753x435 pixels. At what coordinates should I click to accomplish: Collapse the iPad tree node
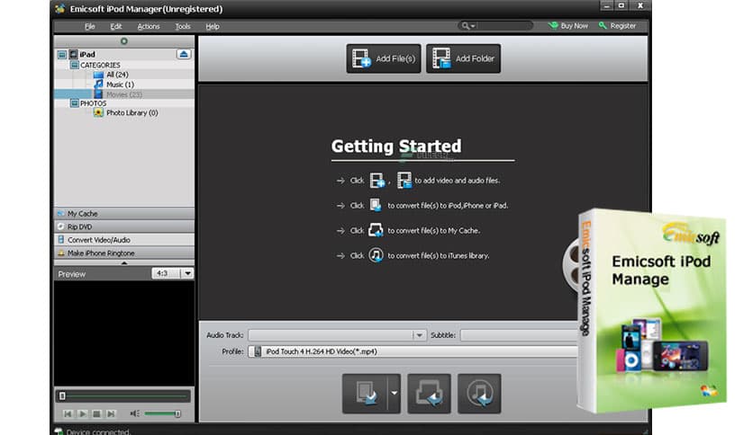tap(62, 55)
